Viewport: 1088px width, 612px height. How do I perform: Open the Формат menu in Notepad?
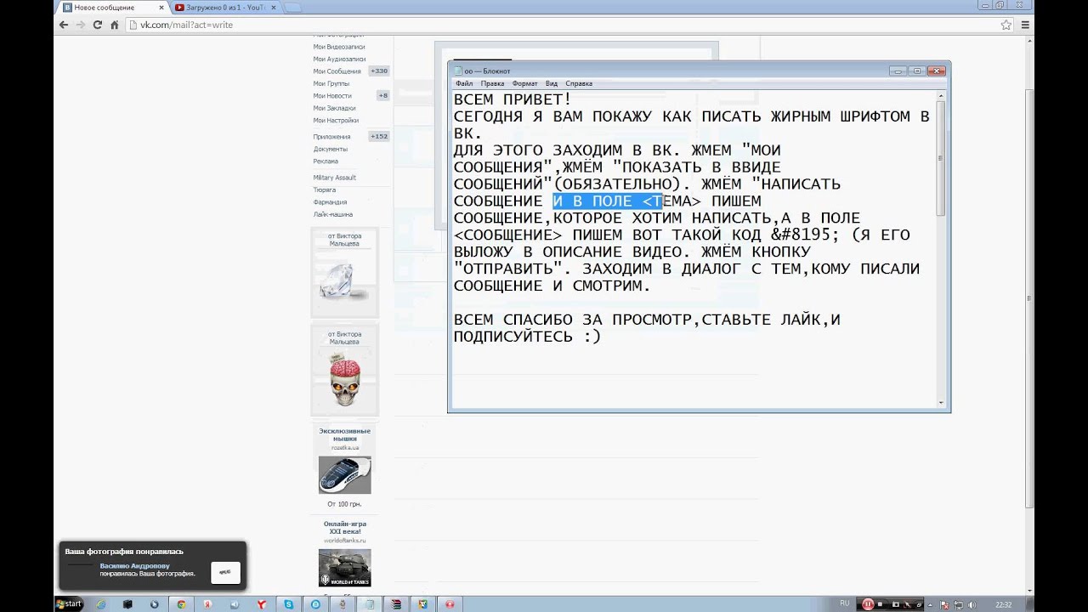click(524, 83)
